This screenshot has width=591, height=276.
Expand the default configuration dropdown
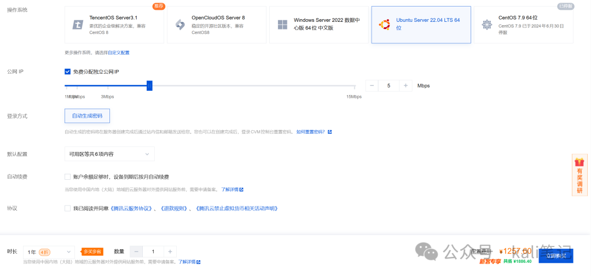point(109,154)
